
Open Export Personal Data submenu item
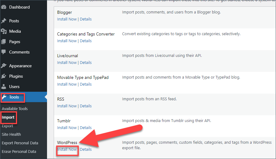pyautogui.click(x=20, y=143)
